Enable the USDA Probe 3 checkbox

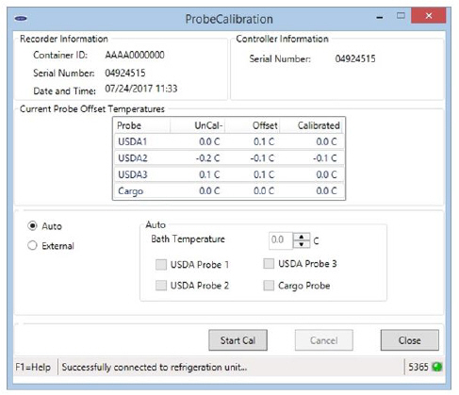coord(269,263)
